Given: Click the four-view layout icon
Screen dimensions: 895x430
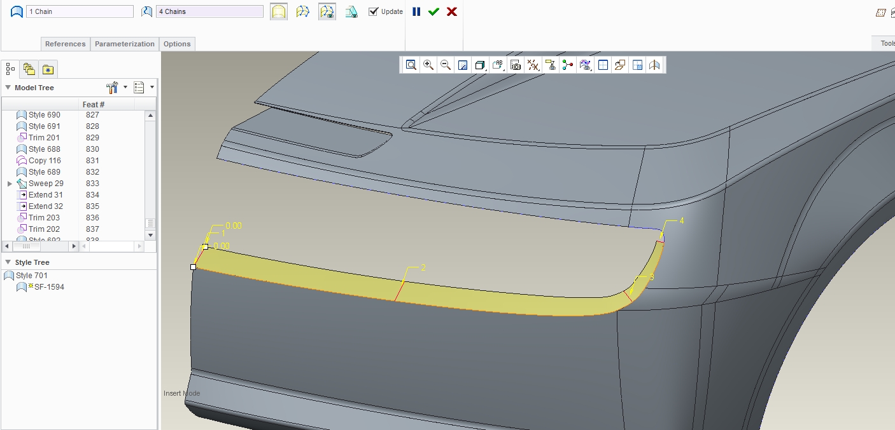Looking at the screenshot, I should pyautogui.click(x=637, y=65).
